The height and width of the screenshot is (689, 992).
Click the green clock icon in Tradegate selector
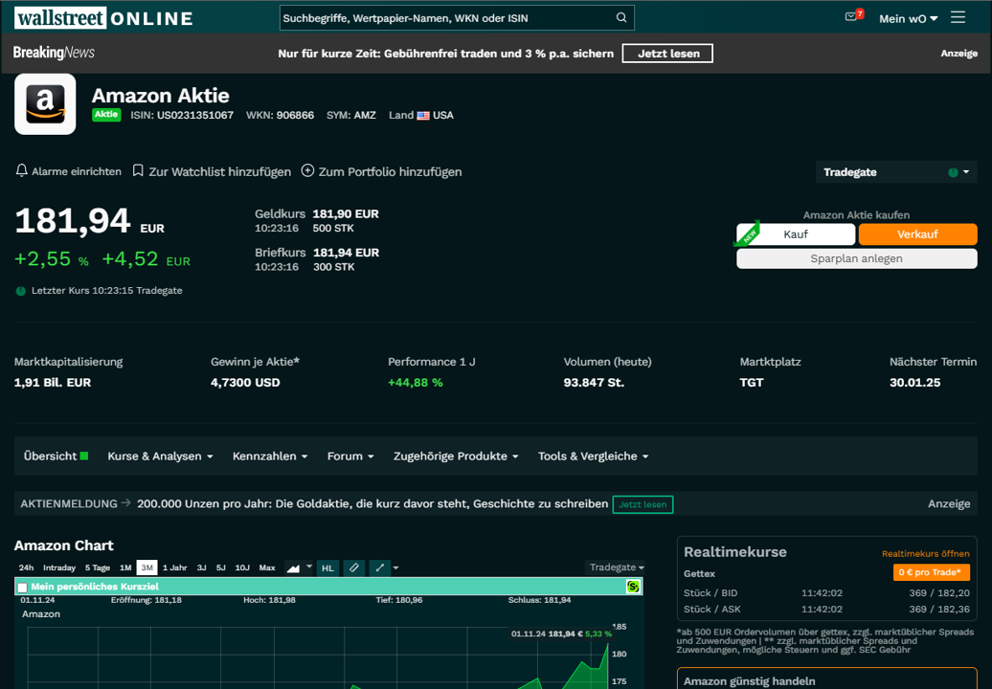[x=953, y=172]
